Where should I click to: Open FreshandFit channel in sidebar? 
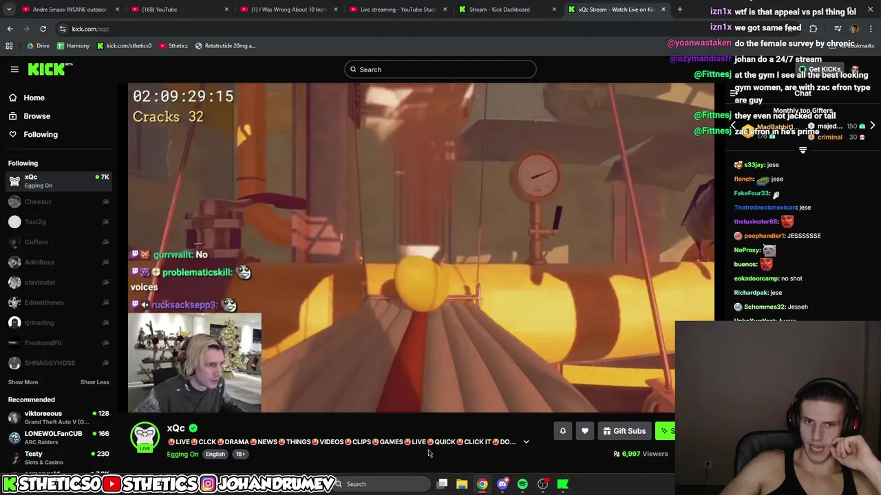pos(59,343)
